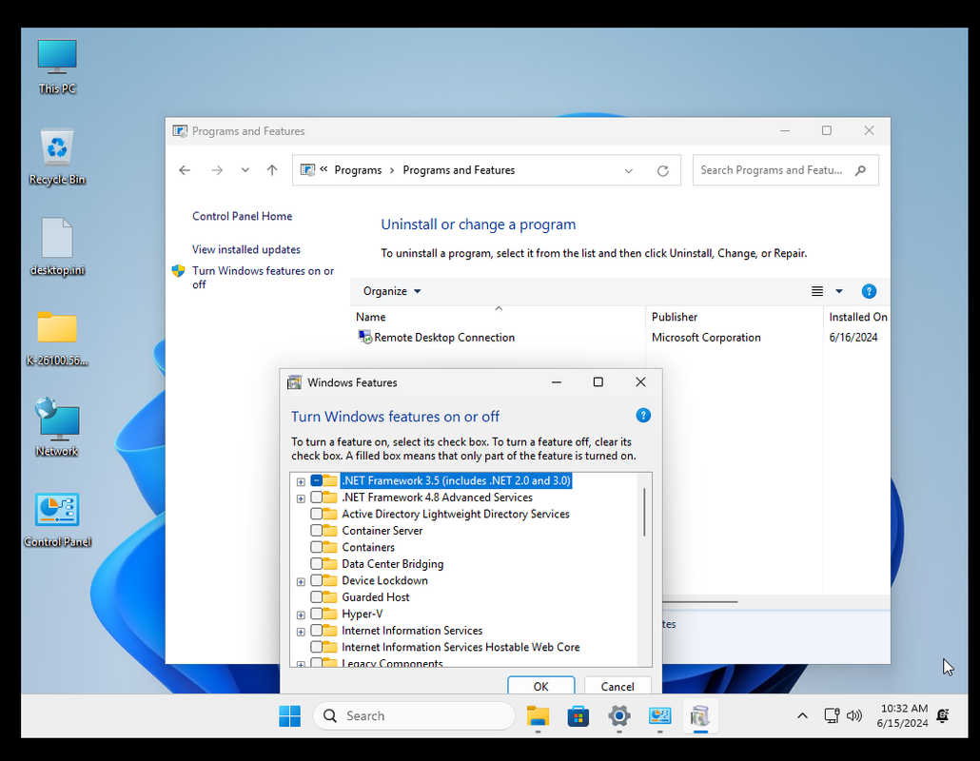Check the Hyper-V feature box
This screenshot has width=980, height=761.
click(x=316, y=614)
